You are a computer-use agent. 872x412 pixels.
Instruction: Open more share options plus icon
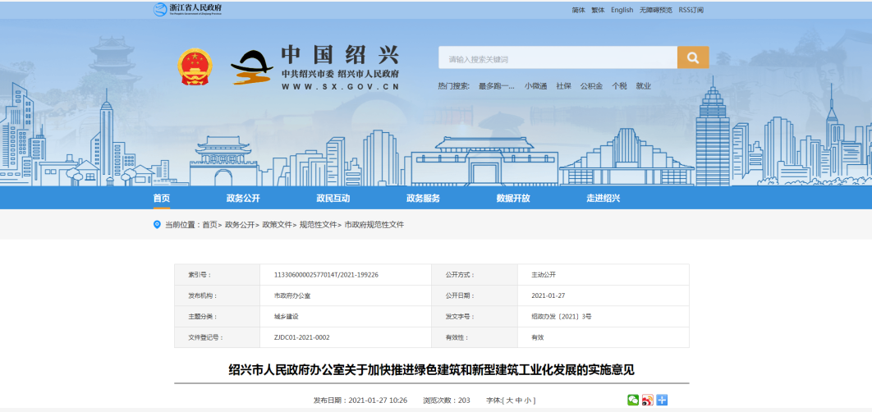(662, 400)
